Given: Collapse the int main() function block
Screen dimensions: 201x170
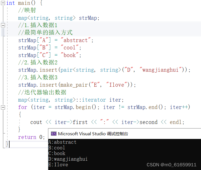Looking at the screenshot, I should pyautogui.click(x=3, y=3).
